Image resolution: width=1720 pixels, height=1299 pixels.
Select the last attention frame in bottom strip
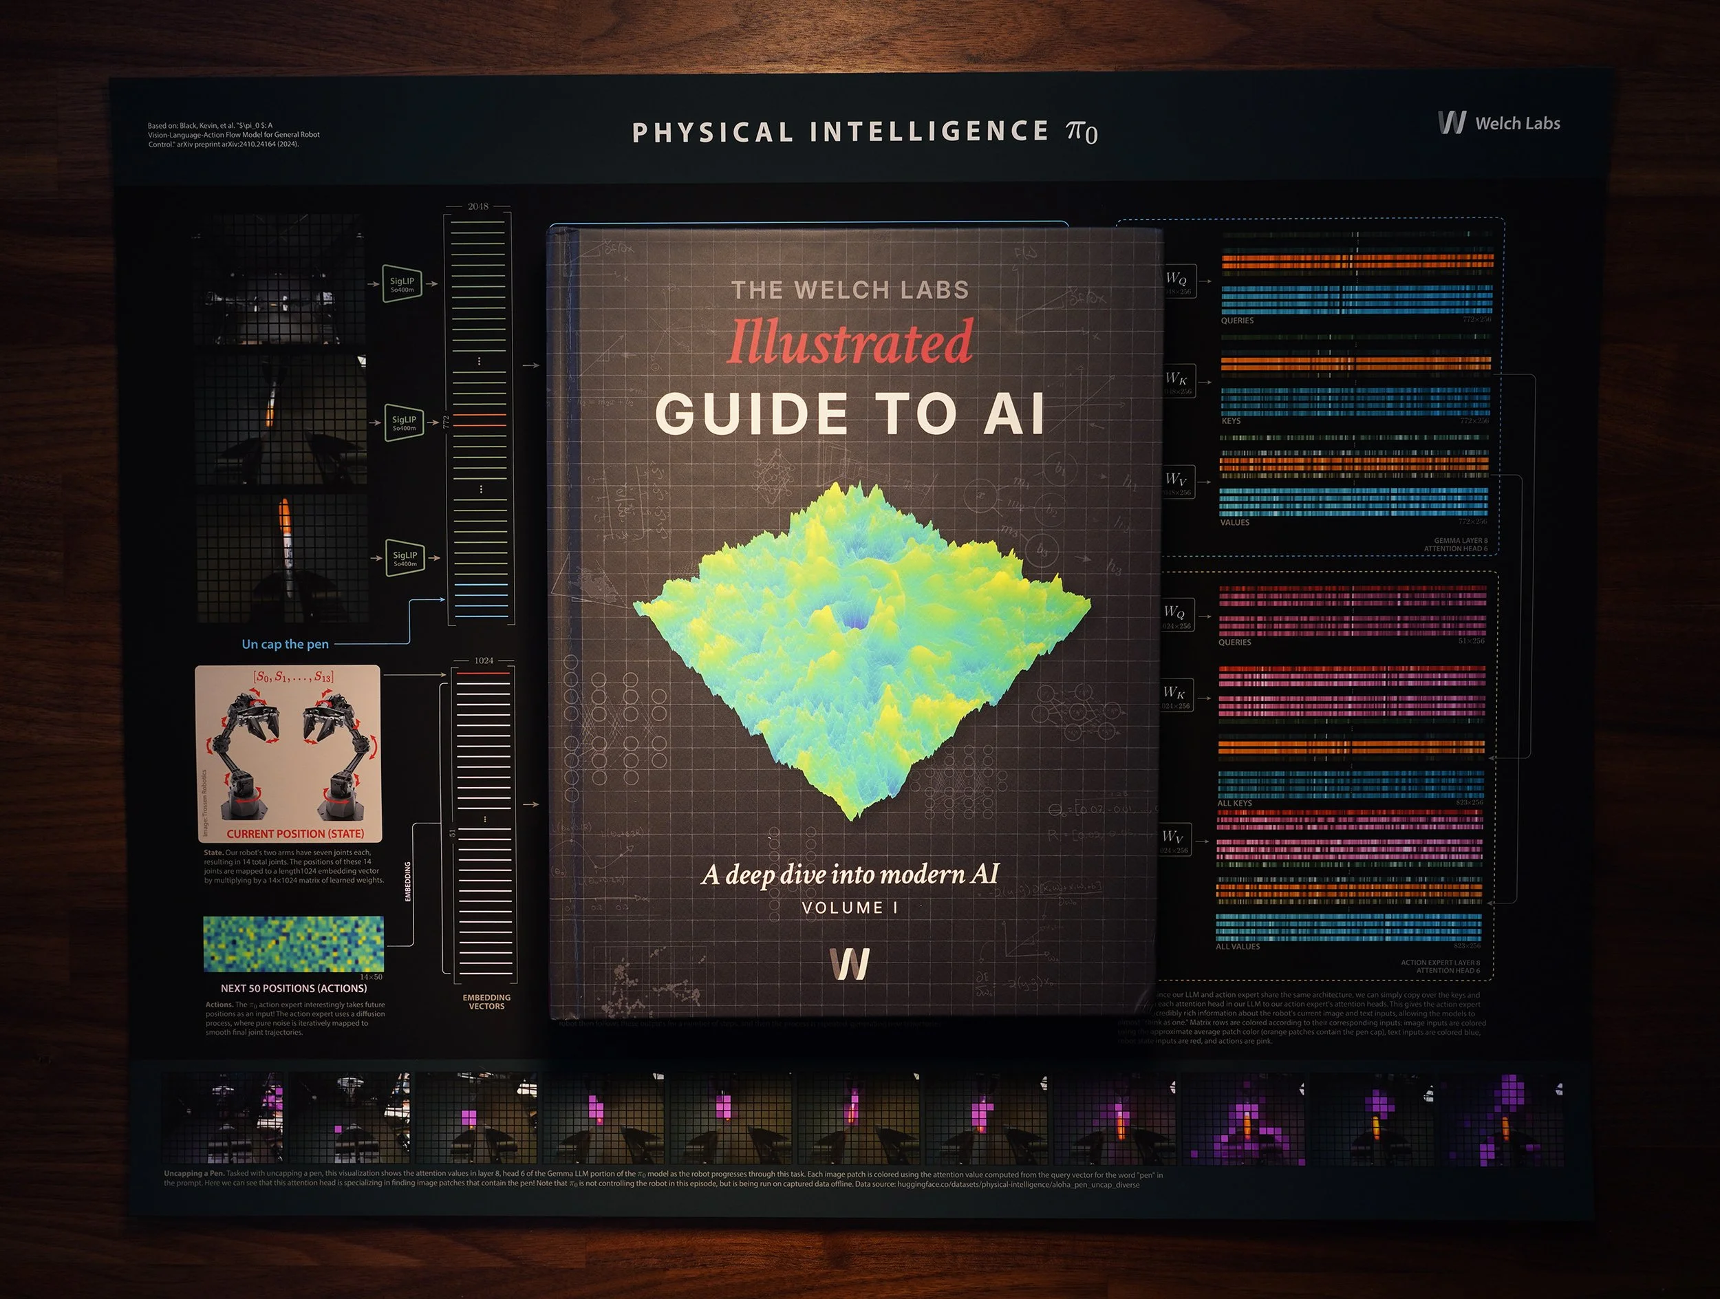click(1503, 1119)
